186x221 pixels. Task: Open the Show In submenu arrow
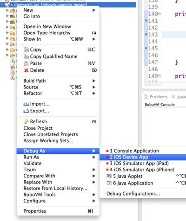(x=94, y=39)
